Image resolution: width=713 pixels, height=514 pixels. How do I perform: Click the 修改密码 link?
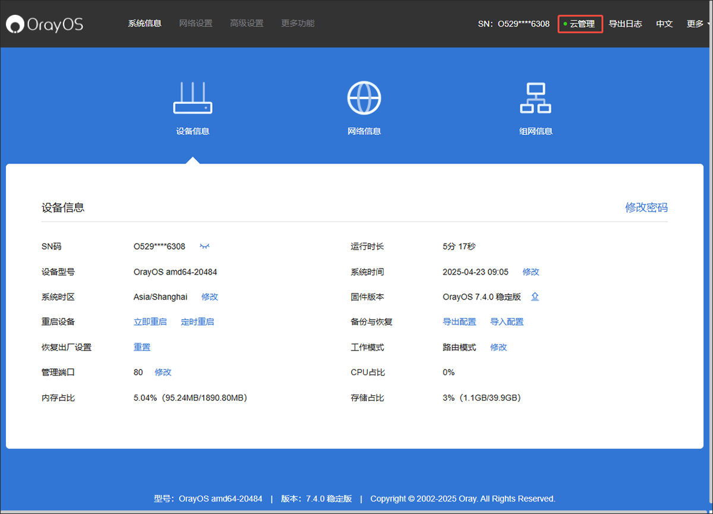[646, 207]
